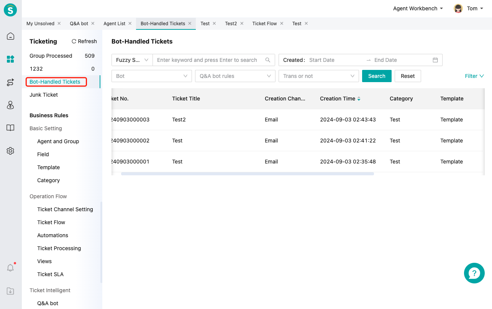Screen dimensions: 492x309
Task: Open the knowledge book icon in sidebar
Action: [x=10, y=128]
